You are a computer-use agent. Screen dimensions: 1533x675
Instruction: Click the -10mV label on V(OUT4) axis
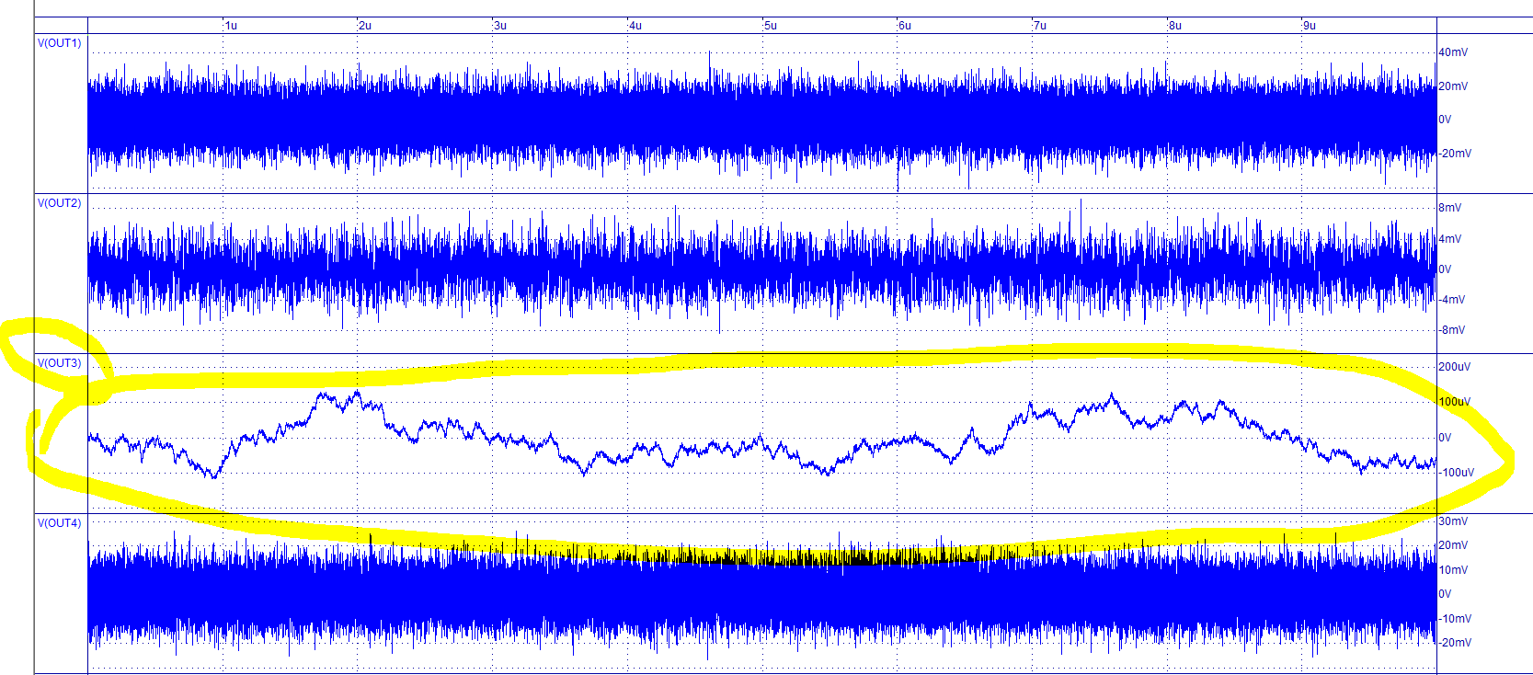click(1455, 619)
